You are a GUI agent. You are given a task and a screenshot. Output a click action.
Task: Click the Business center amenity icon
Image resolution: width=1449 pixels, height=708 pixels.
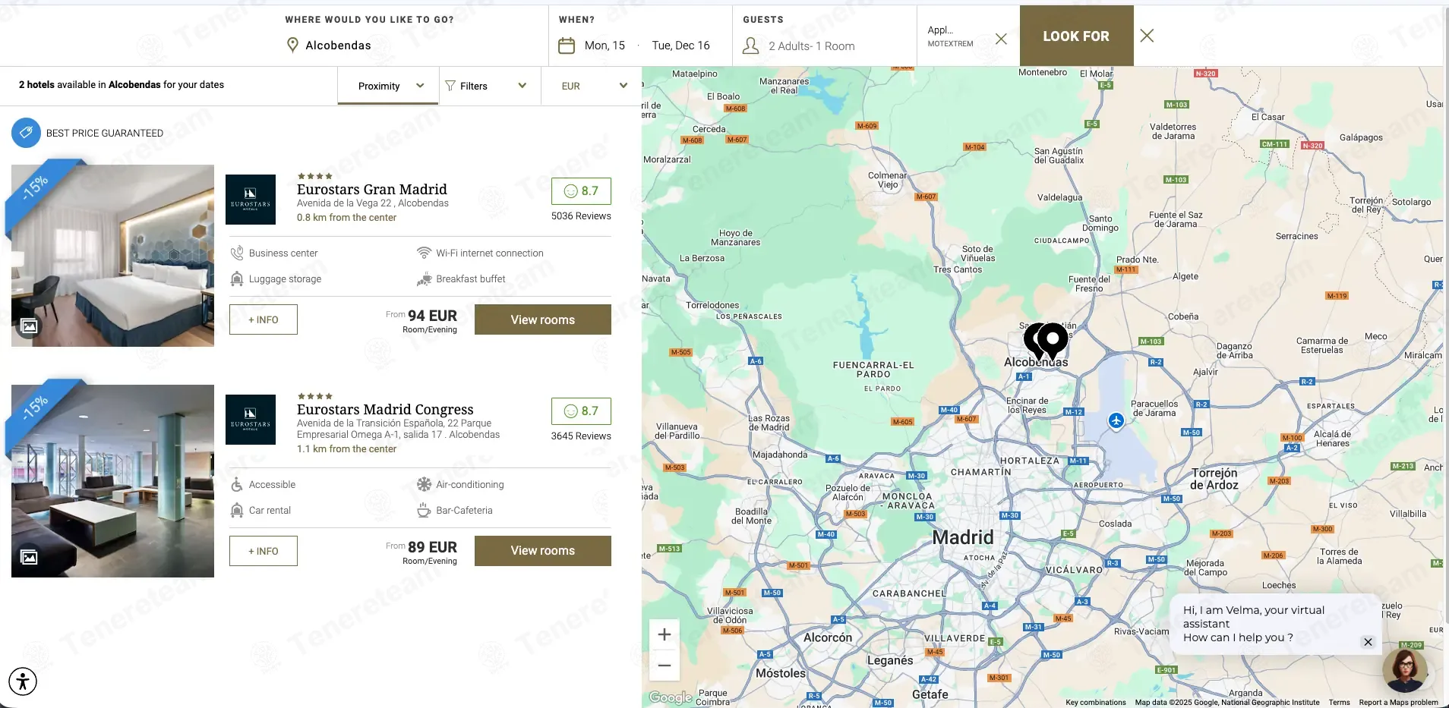[237, 253]
